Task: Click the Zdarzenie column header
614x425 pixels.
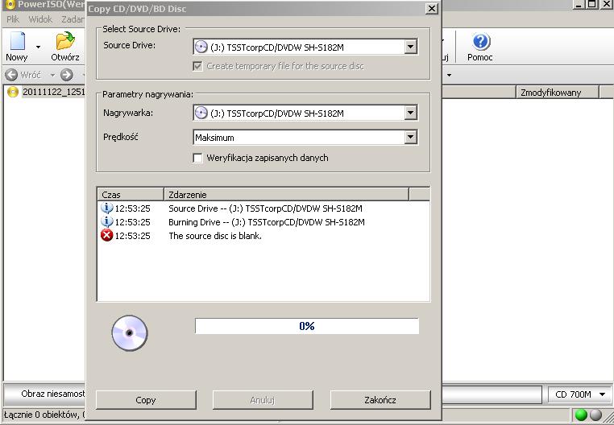Action: tap(286, 195)
